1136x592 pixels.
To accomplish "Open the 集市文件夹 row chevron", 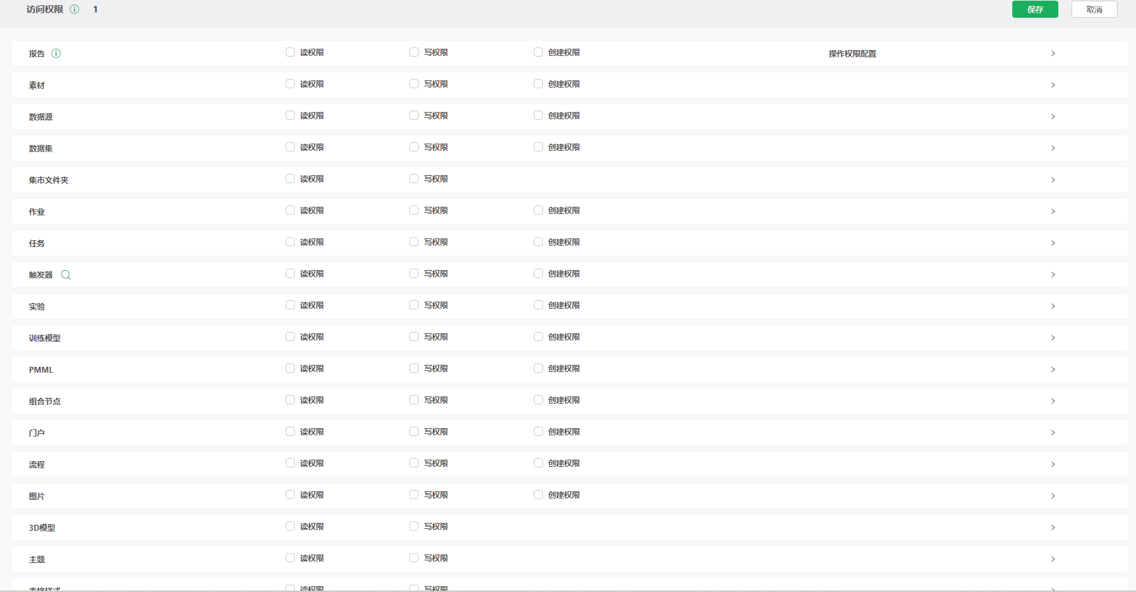I will [1053, 180].
